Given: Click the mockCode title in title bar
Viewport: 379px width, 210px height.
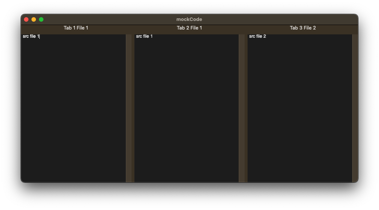Looking at the screenshot, I should pyautogui.click(x=189, y=19).
